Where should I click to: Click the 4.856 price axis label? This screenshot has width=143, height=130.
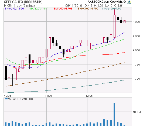pos(136,36)
